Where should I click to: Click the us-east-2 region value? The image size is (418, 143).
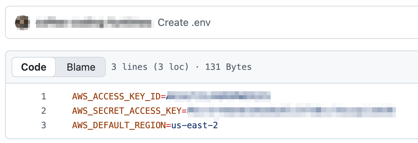click(x=195, y=125)
